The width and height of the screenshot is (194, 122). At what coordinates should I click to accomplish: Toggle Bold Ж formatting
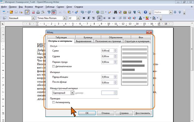click(84, 18)
